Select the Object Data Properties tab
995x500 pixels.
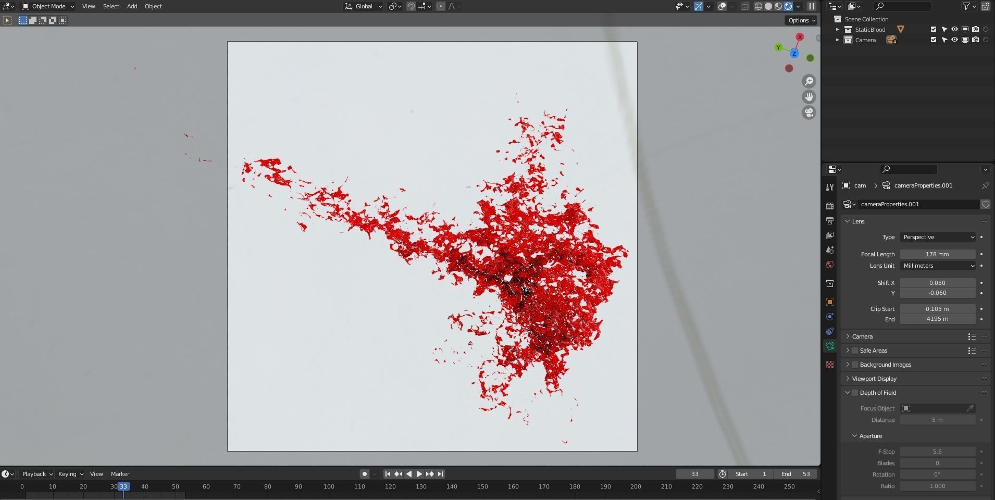pyautogui.click(x=830, y=345)
